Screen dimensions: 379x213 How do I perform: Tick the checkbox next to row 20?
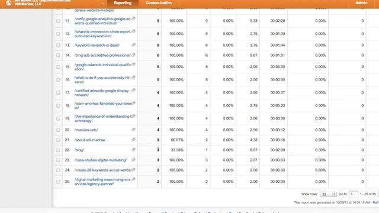(58, 130)
